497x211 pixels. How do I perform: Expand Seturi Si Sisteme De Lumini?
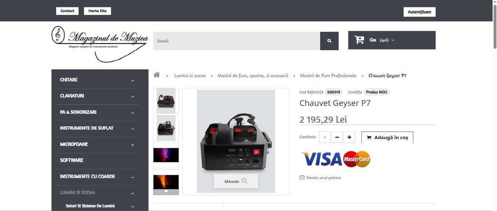click(x=133, y=207)
